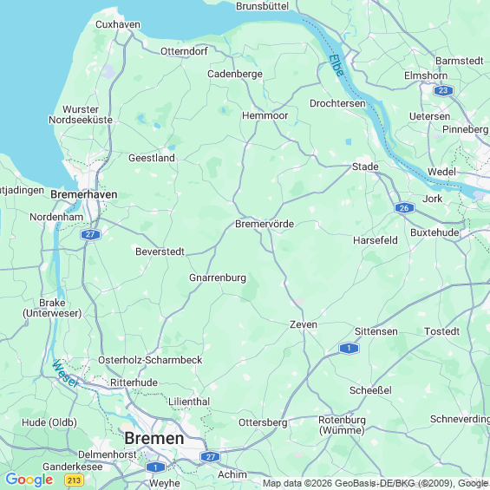The width and height of the screenshot is (490, 490).
Task: Select the Bremervörde town label
Action: [265, 224]
